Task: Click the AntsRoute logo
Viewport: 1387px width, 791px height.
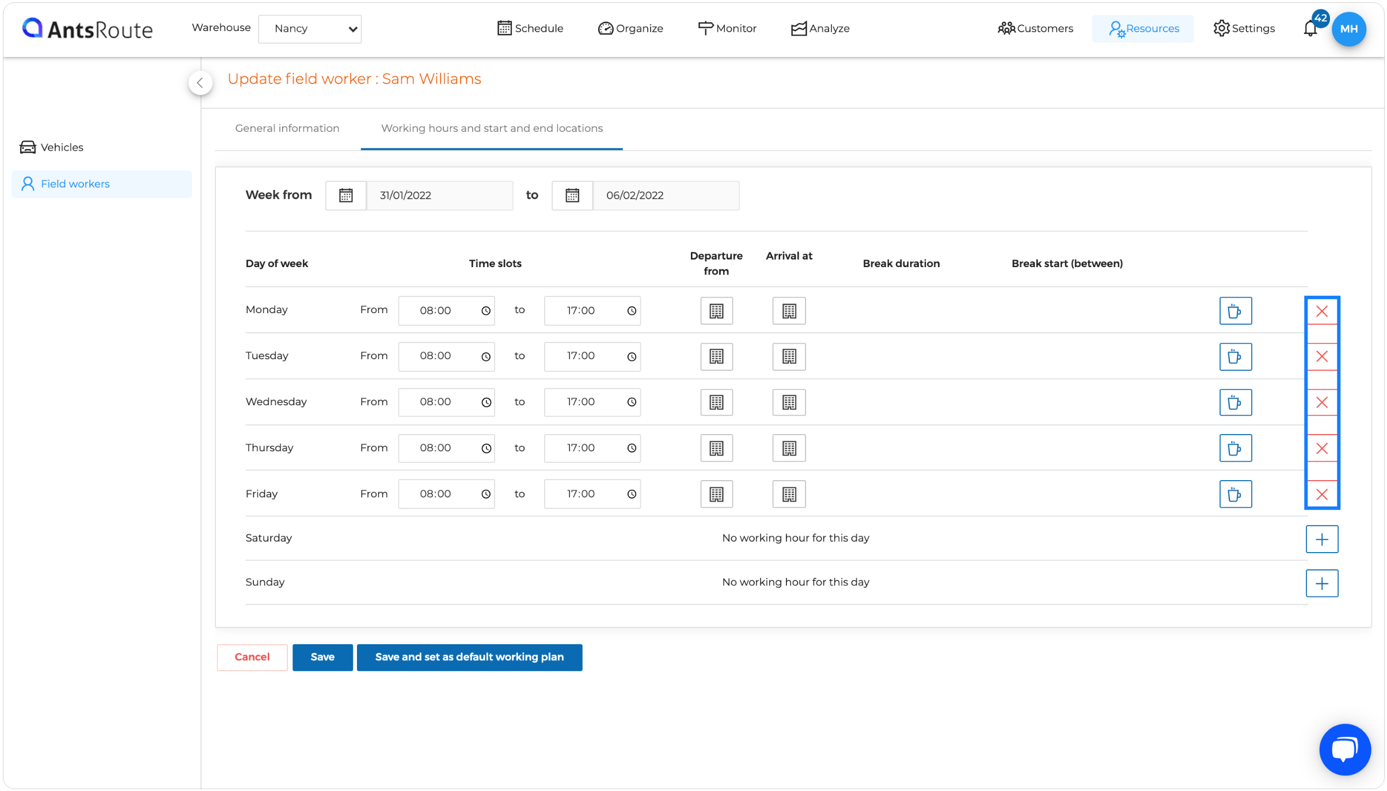Action: coord(88,29)
